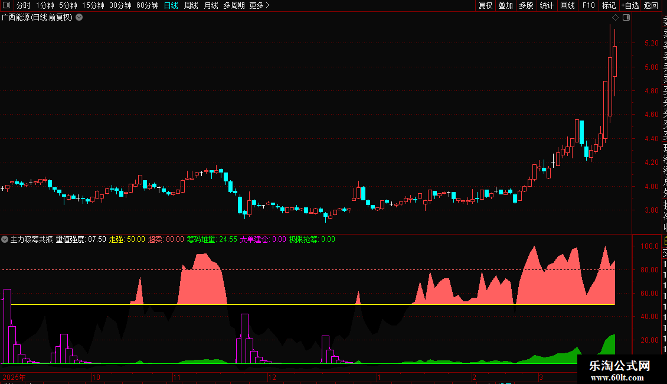Click month 11 on time axis
Image resolution: width=667 pixels, height=384 pixels.
coord(177,377)
